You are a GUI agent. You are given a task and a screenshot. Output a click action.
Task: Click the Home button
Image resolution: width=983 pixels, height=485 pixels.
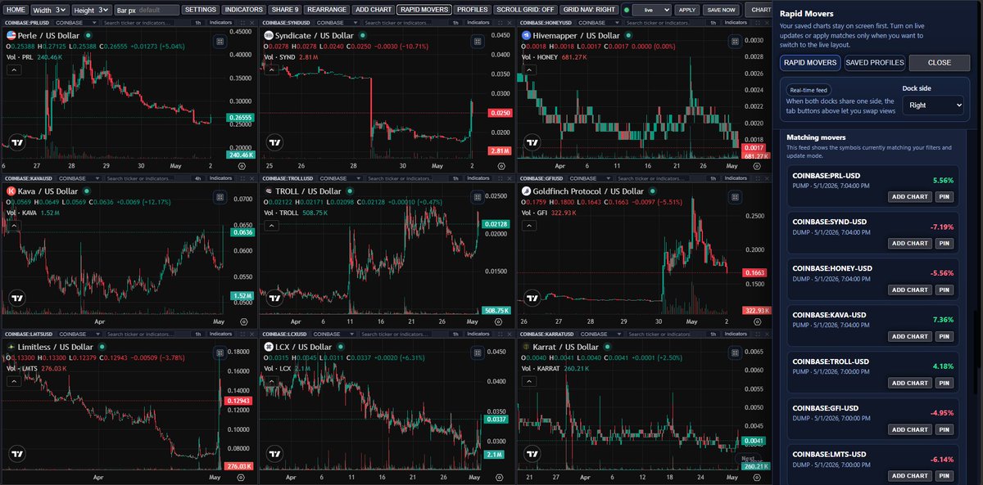click(16, 10)
